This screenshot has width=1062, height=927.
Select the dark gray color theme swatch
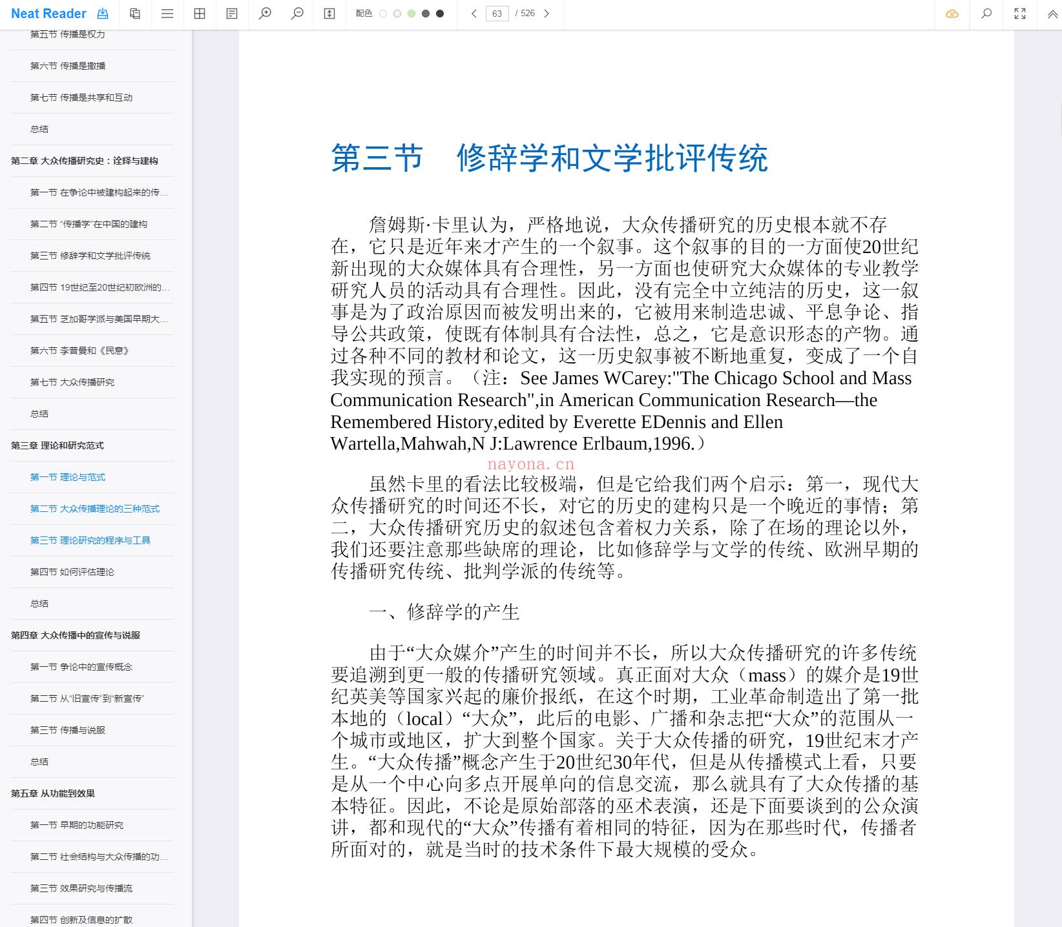tap(426, 14)
